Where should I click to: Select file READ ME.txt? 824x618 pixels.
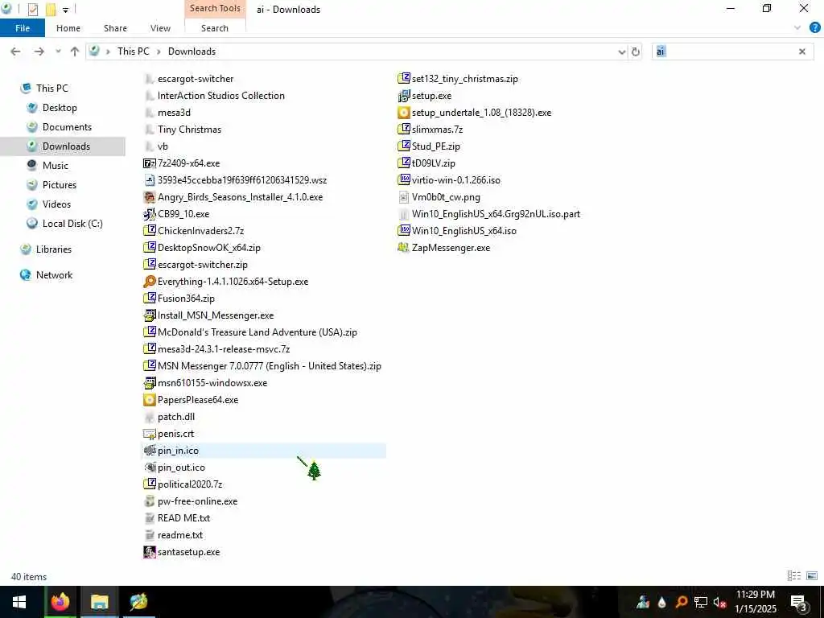pos(183,518)
